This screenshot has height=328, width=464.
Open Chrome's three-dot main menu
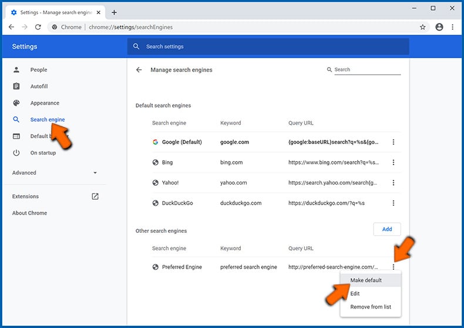tap(452, 27)
